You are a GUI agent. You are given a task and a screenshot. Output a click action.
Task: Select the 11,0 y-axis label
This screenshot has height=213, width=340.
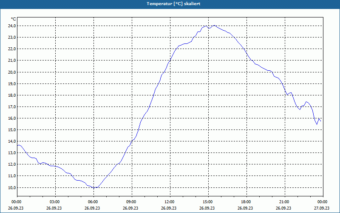tap(12, 176)
